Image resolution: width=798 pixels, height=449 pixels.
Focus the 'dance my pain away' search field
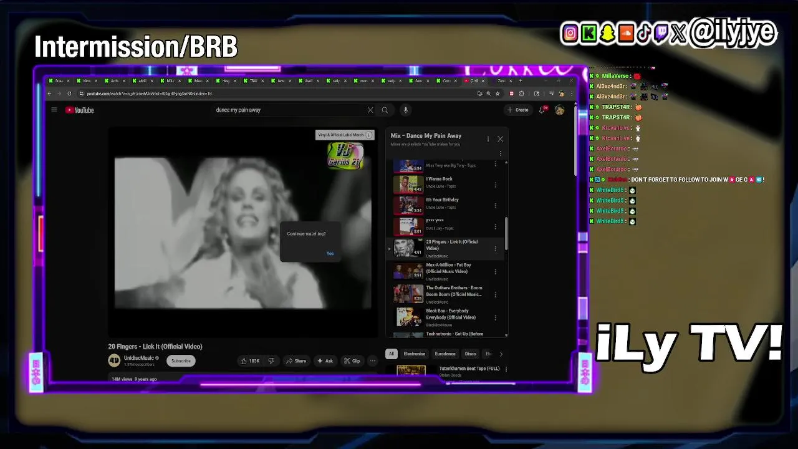coord(290,110)
